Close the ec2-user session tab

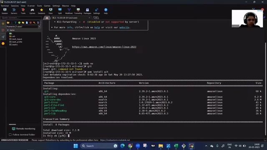[89, 17]
